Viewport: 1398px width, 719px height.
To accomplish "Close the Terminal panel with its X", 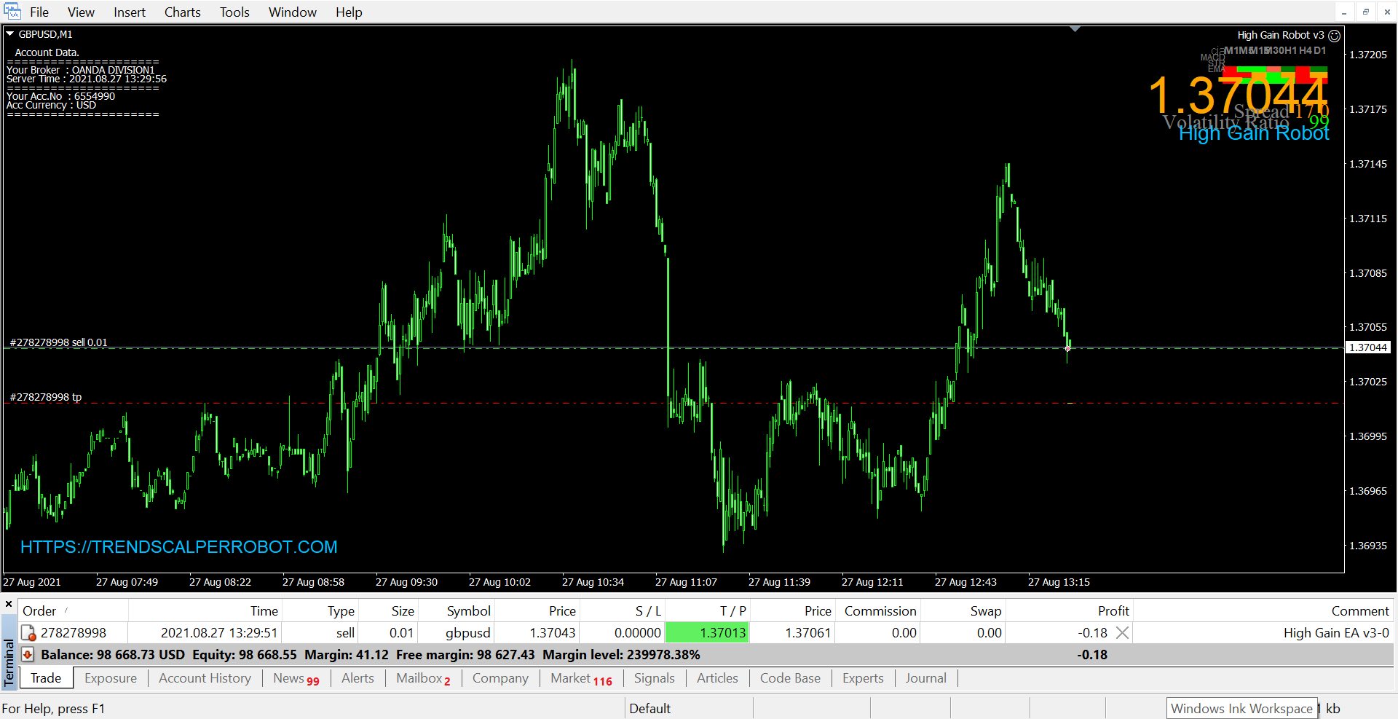I will pyautogui.click(x=9, y=604).
